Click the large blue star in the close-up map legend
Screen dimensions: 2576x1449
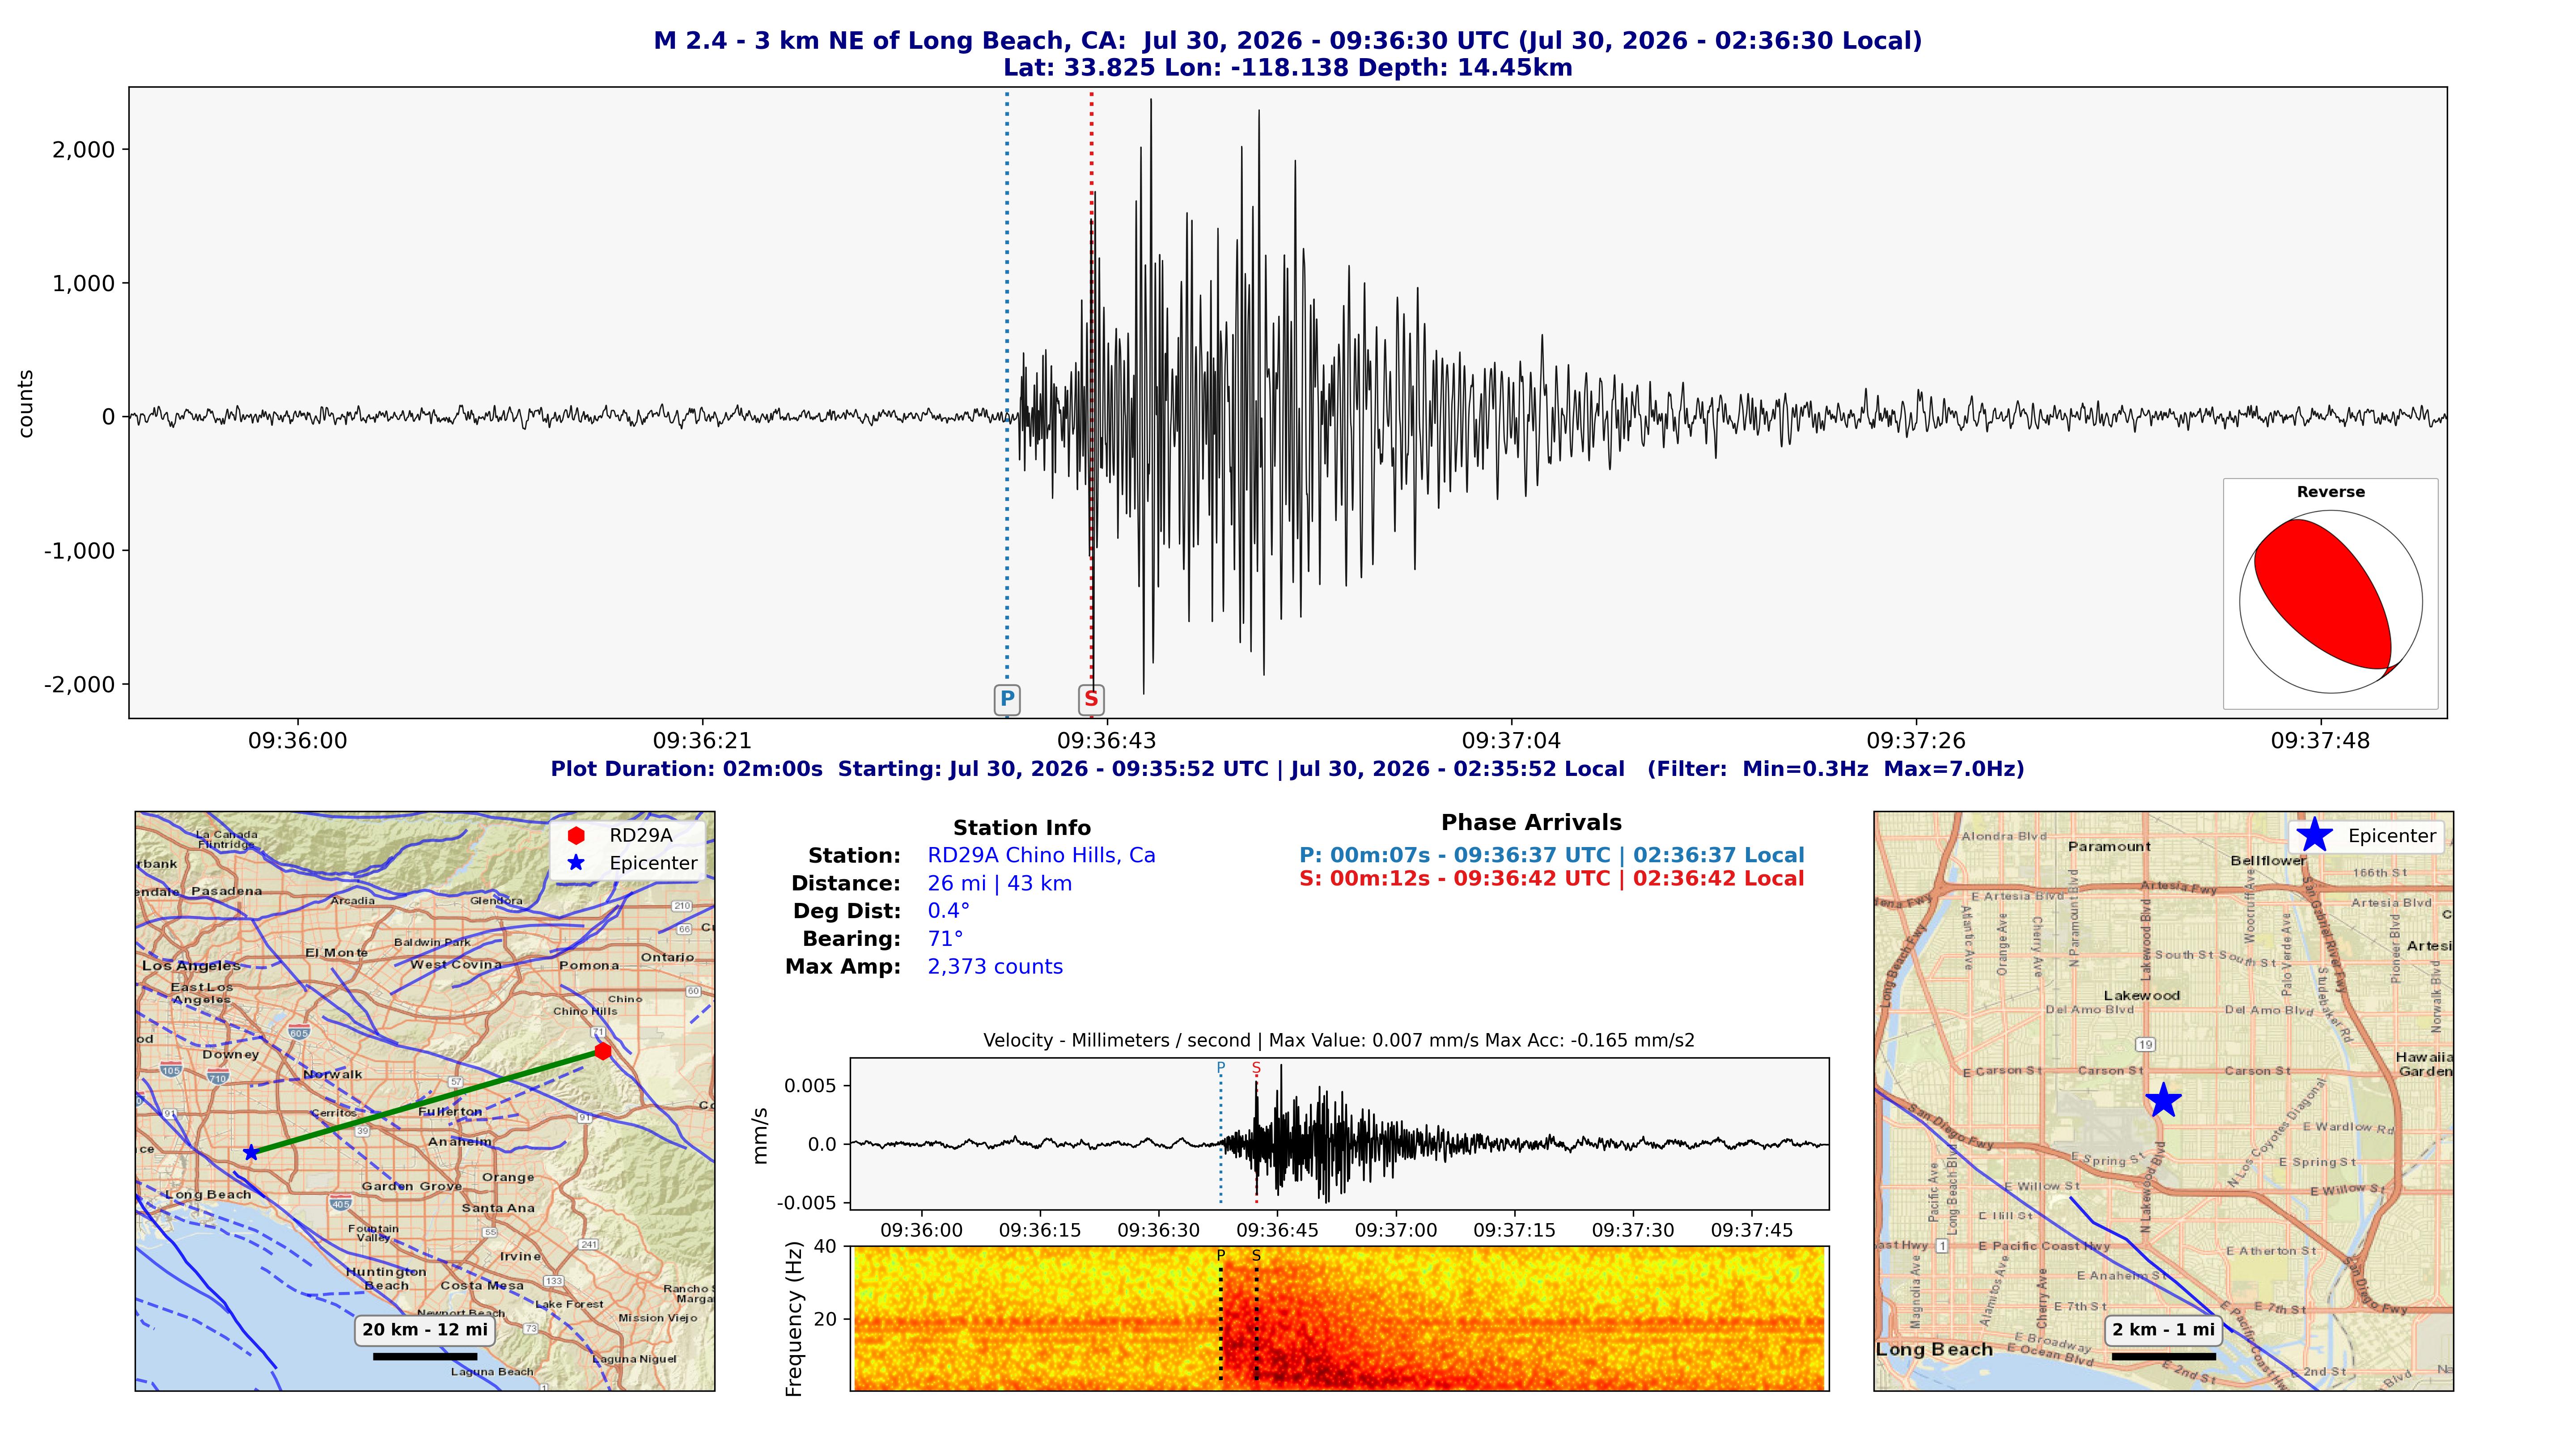[2314, 835]
